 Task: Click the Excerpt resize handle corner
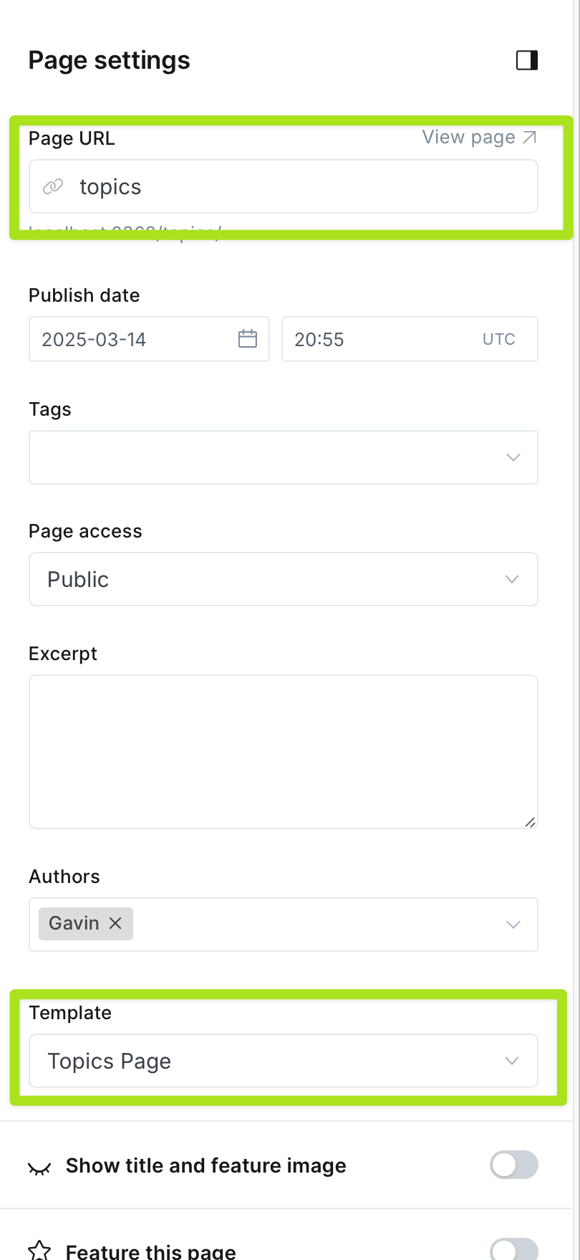531,822
